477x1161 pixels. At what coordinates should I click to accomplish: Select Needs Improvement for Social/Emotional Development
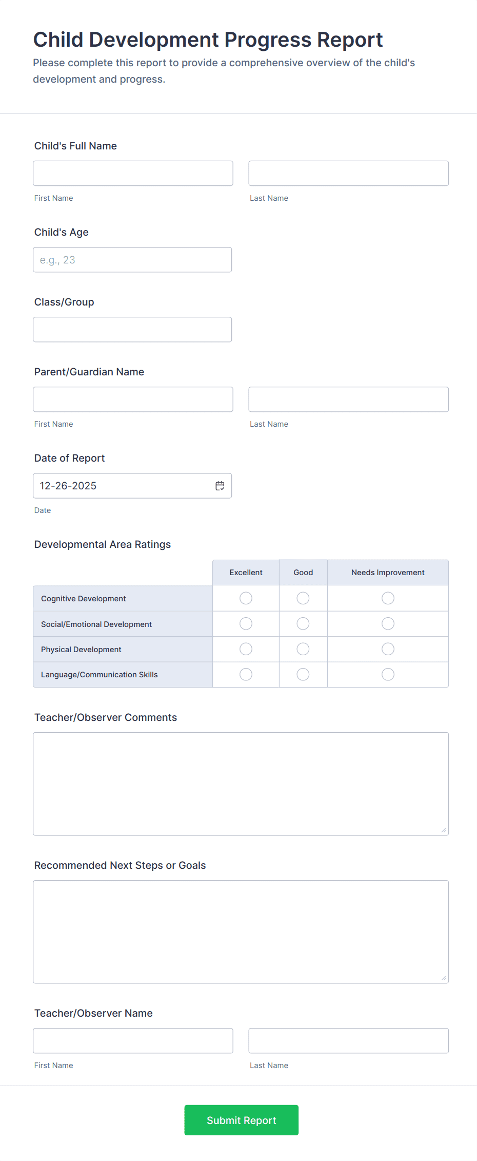tap(387, 623)
